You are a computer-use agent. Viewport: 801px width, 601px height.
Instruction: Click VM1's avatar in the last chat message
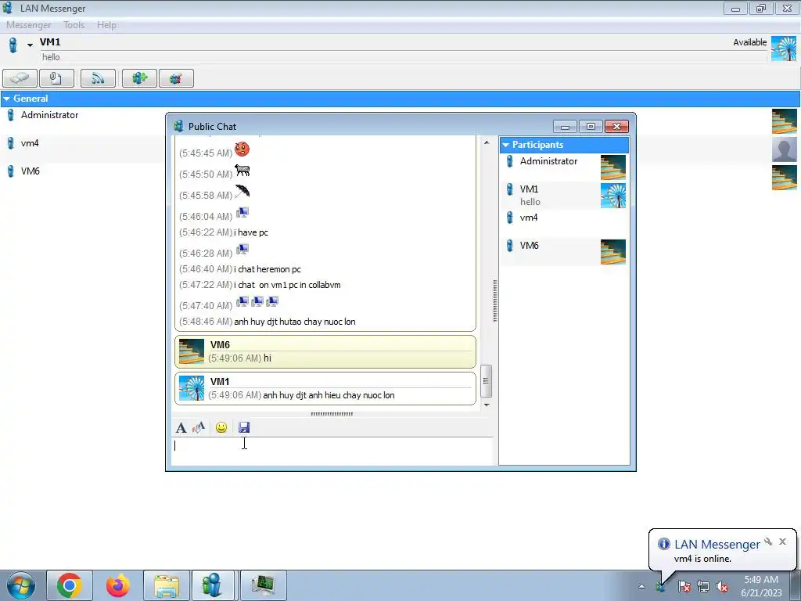(x=192, y=389)
